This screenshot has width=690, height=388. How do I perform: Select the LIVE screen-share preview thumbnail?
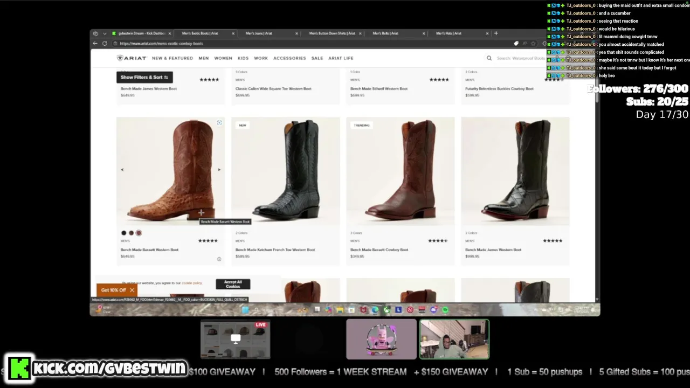click(x=236, y=339)
